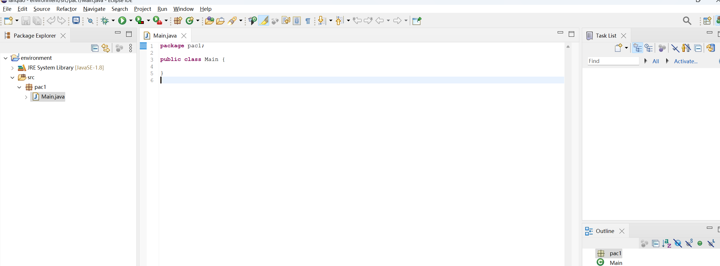720x266 pixels.
Task: Toggle Mark Occurrences highlighter
Action: 264,21
